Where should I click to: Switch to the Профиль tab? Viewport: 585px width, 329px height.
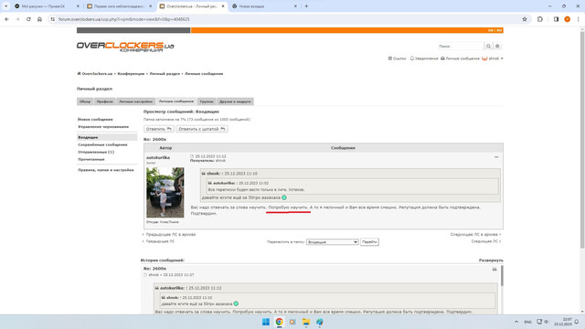105,101
